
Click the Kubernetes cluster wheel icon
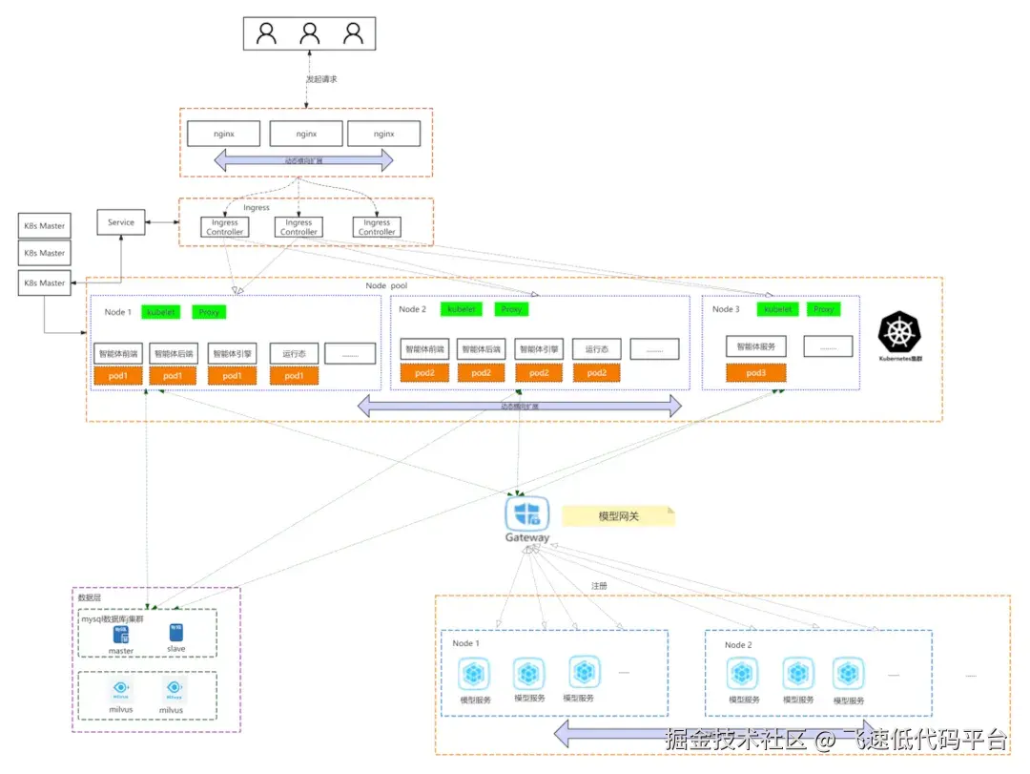(x=900, y=333)
